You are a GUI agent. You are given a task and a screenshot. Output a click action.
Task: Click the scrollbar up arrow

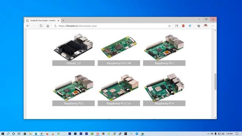tap(215, 30)
